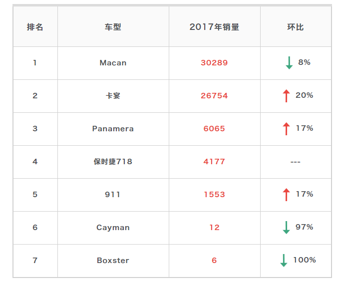Image resolution: width=340 pixels, height=282 pixels.
Task: Click the red up arrow beside 20%
Action: (286, 95)
